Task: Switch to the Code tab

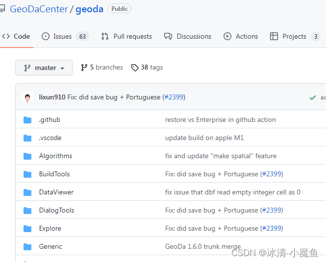Action: pos(16,36)
